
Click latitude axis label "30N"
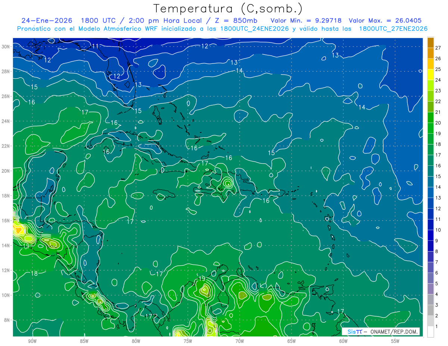(x=6, y=47)
